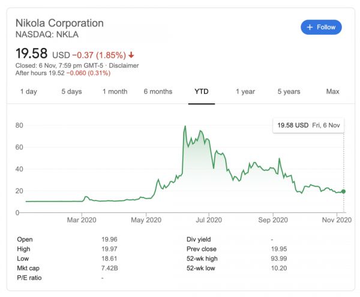The image size is (360, 297).
Task: Click the green dot chart marker
Action: (343, 191)
